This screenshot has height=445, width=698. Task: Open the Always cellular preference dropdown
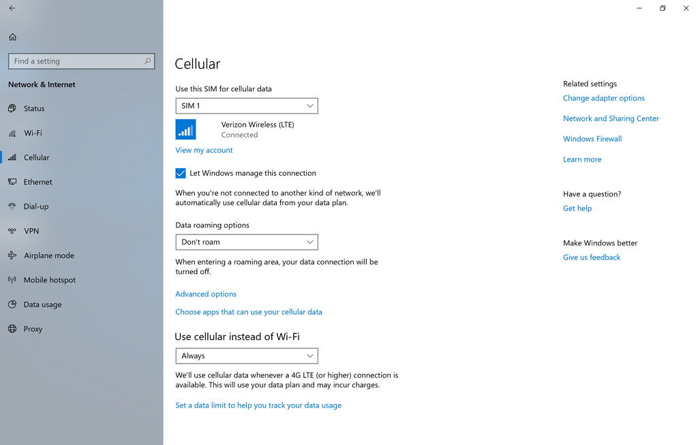pos(247,356)
